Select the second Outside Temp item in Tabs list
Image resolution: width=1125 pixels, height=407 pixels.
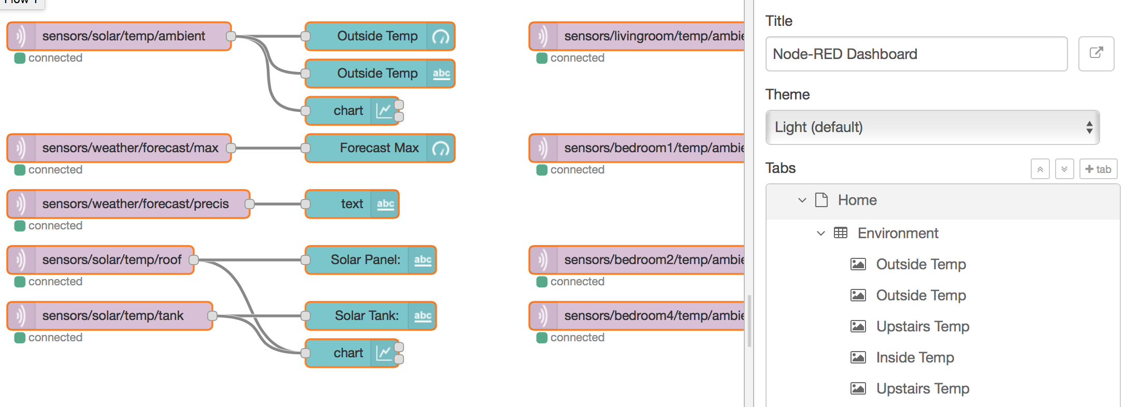click(943, 295)
